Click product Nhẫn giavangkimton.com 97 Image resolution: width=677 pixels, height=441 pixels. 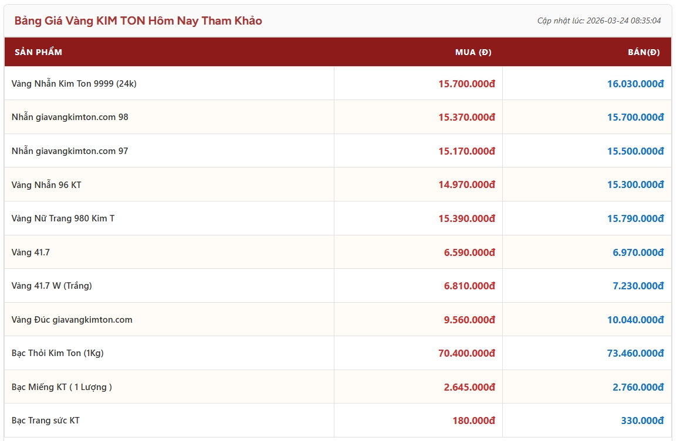point(70,151)
